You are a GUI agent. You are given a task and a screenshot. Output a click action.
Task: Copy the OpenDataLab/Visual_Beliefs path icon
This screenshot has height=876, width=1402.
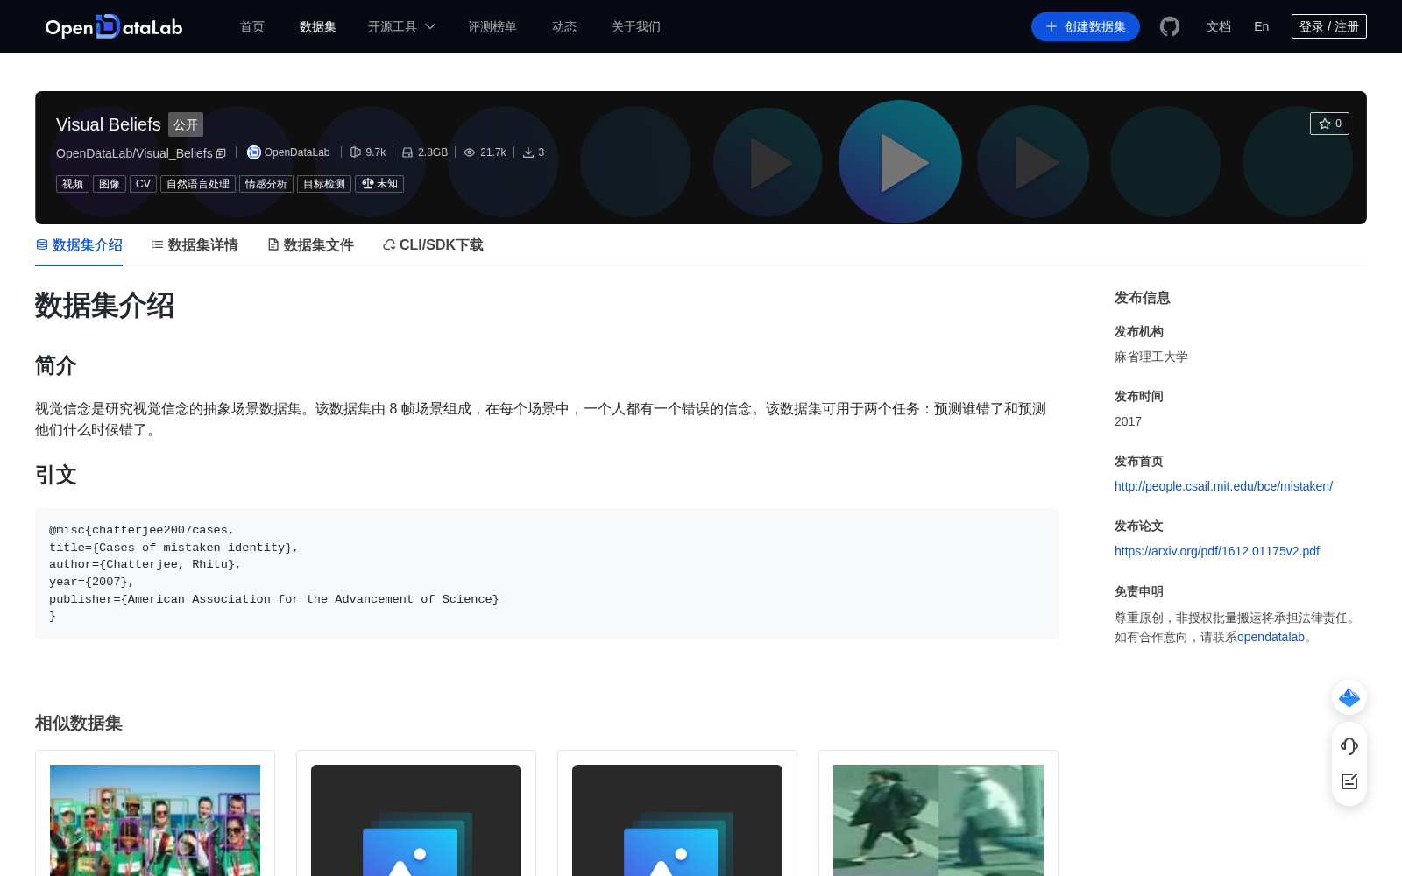(221, 153)
